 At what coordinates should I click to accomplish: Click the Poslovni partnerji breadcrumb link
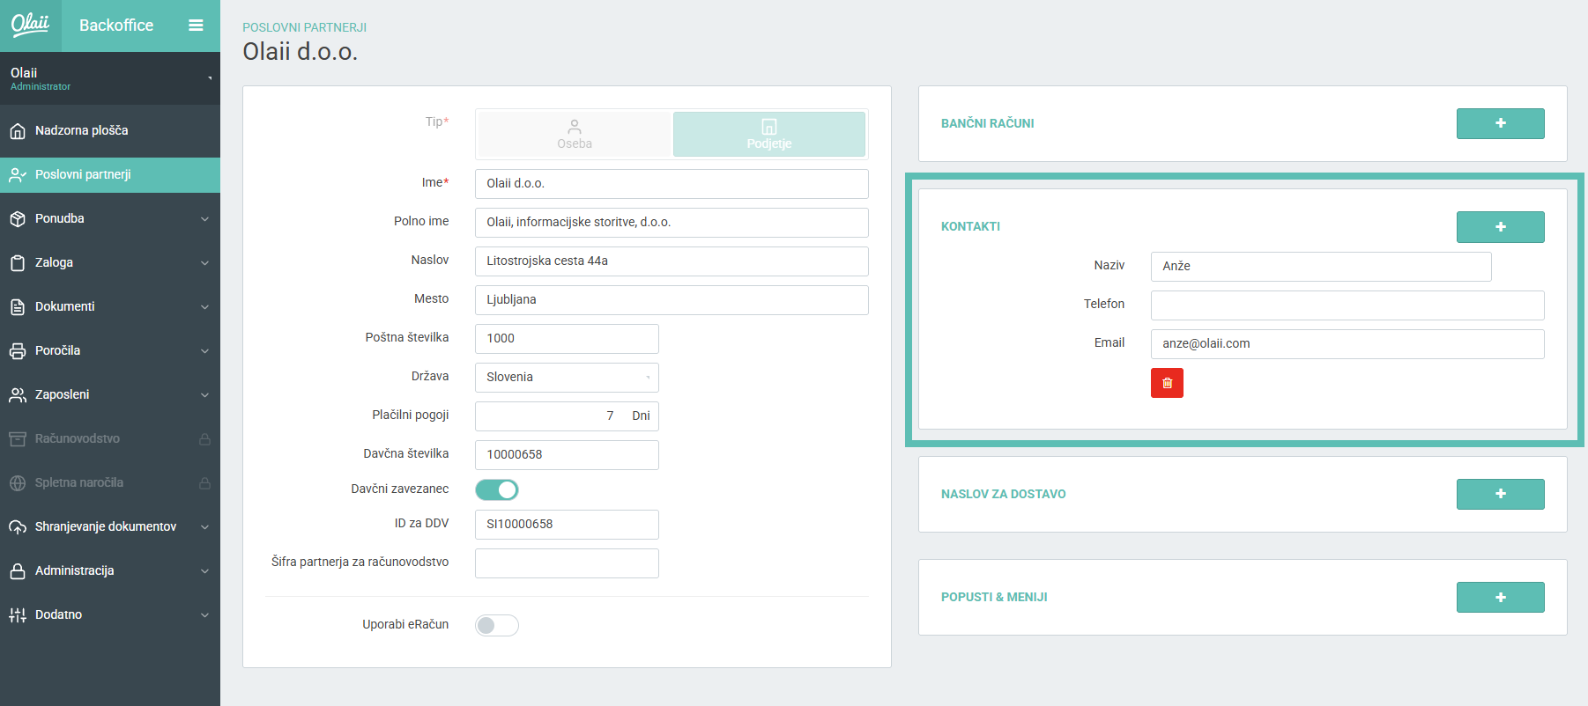tap(304, 27)
